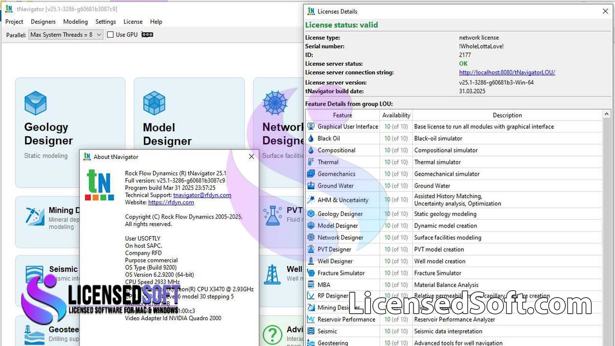Open the https://rfdyn.com website link
This screenshot has width=615, height=346.
(171, 202)
